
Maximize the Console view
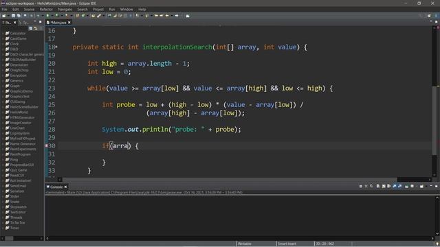[437, 186]
